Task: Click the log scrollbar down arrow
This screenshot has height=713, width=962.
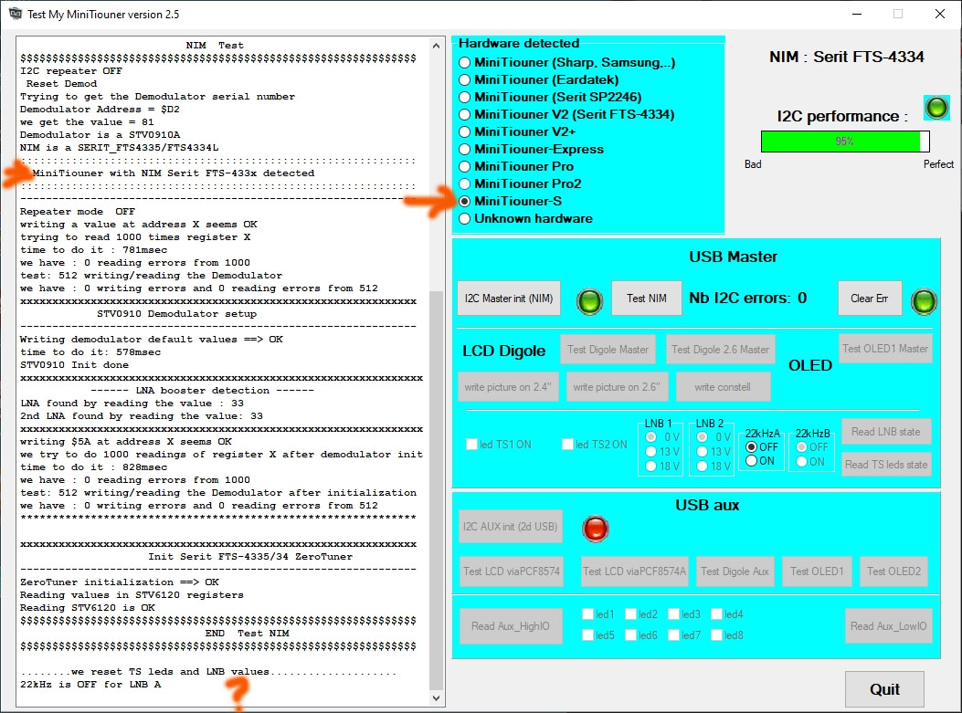Action: tap(436, 697)
